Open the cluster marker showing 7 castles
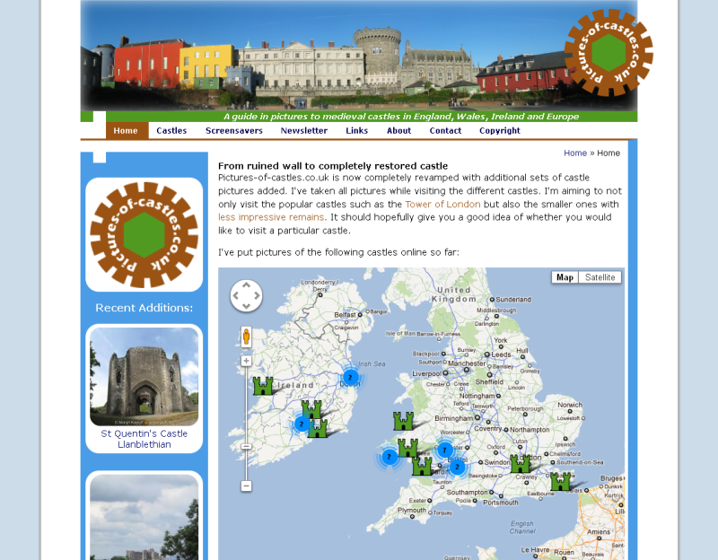Screen dimensions: 718x560 click(445, 451)
